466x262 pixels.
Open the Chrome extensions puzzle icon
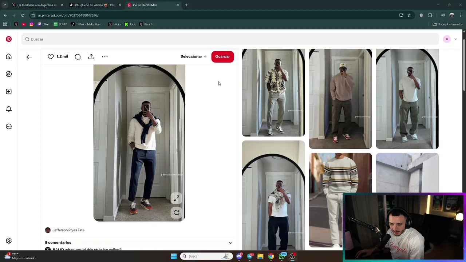click(x=430, y=15)
